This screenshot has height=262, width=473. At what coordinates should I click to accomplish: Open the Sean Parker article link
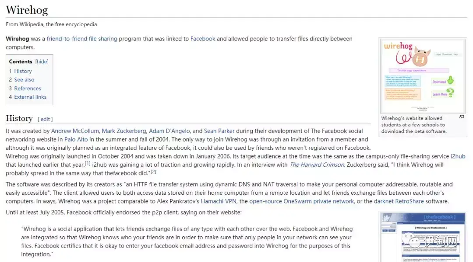coord(219,131)
